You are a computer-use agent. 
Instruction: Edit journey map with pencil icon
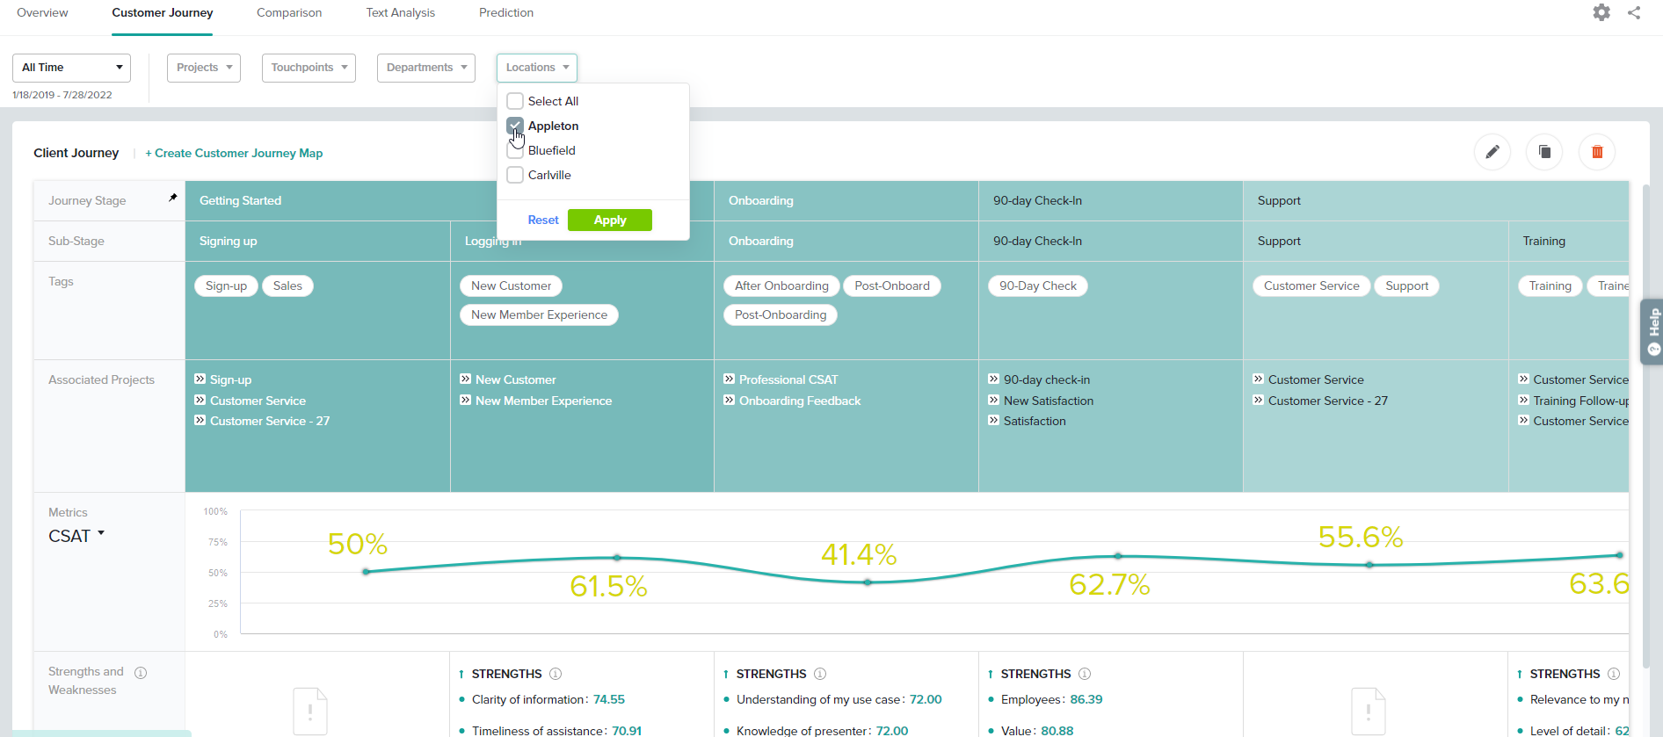[1492, 152]
